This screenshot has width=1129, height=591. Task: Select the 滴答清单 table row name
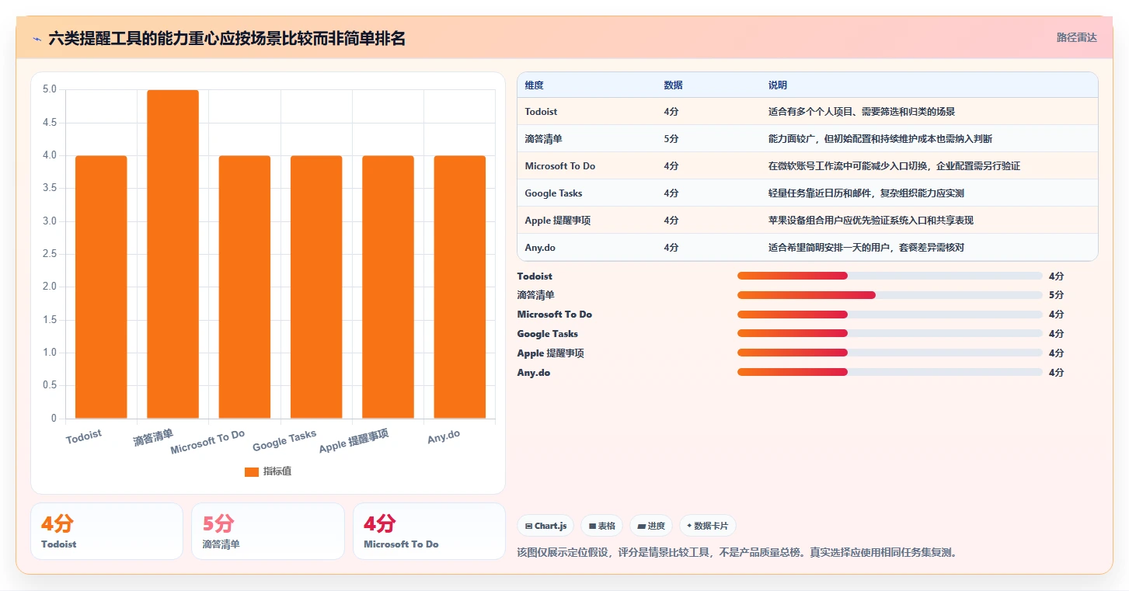coord(543,139)
